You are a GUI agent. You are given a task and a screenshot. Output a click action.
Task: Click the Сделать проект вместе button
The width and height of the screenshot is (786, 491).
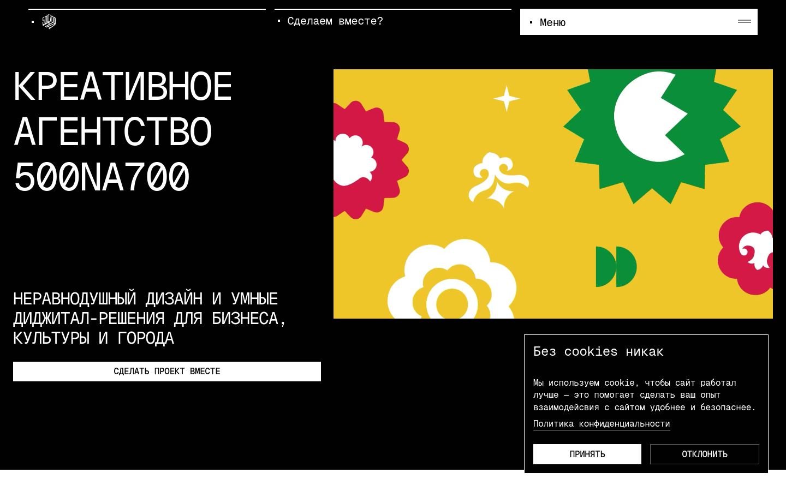[167, 372]
